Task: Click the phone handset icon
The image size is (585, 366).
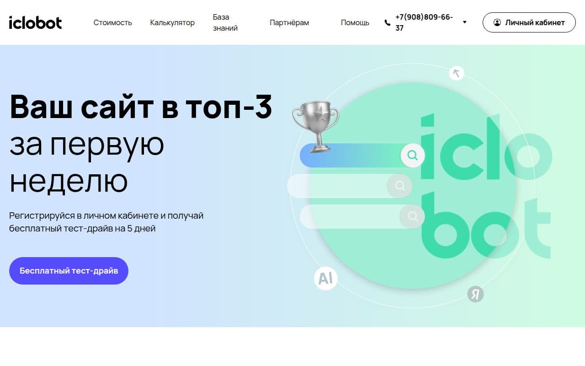Action: tap(388, 22)
